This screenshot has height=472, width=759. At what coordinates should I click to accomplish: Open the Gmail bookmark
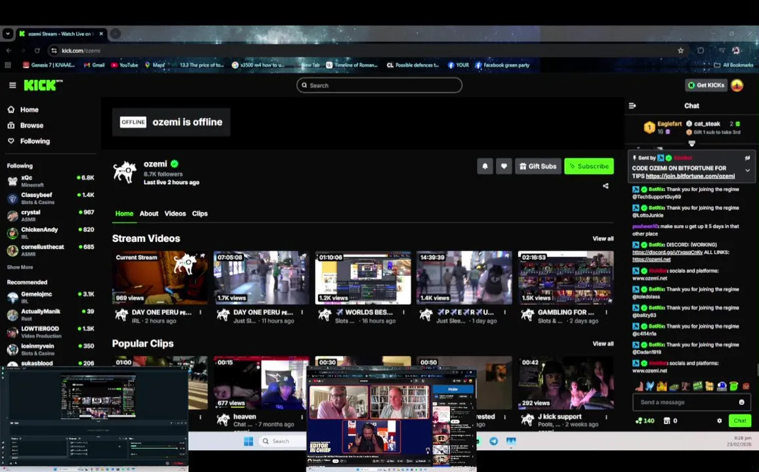pyautogui.click(x=94, y=65)
